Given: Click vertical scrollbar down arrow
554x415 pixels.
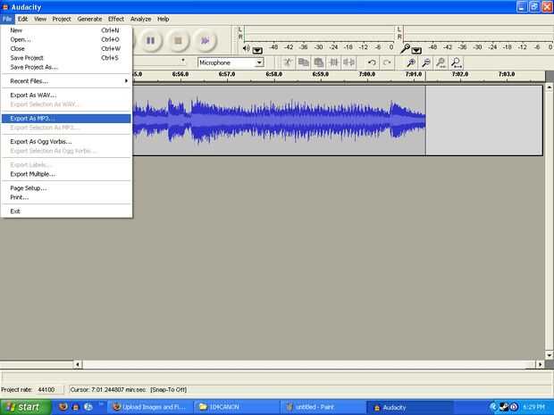Looking at the screenshot, I should 550,355.
